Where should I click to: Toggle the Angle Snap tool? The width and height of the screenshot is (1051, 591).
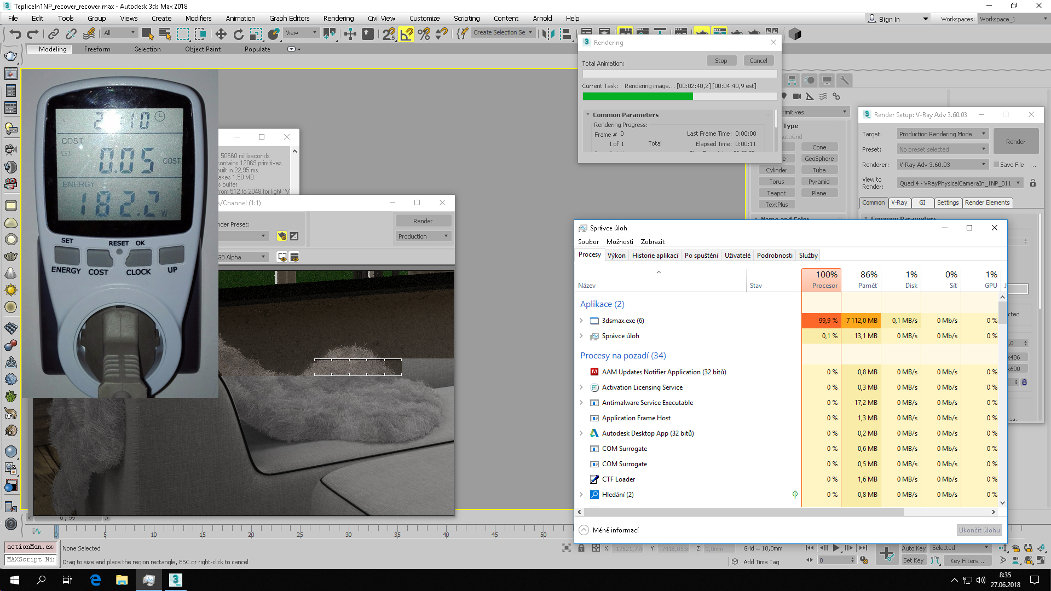(406, 34)
